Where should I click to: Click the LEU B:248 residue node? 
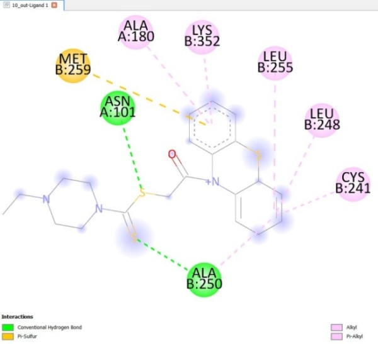[322, 119]
